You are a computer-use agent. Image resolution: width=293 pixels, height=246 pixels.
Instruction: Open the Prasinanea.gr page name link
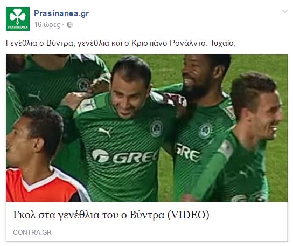tap(61, 13)
